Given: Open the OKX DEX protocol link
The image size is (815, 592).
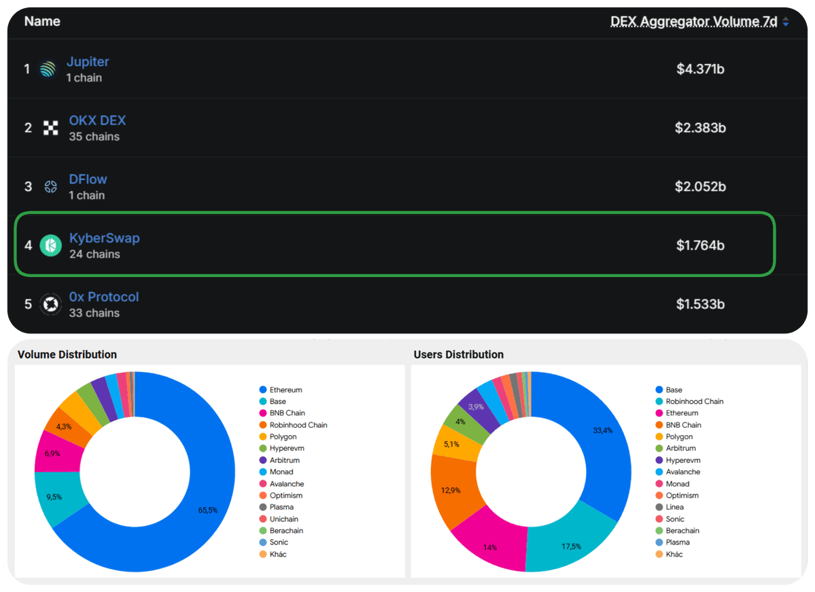Looking at the screenshot, I should [x=98, y=120].
